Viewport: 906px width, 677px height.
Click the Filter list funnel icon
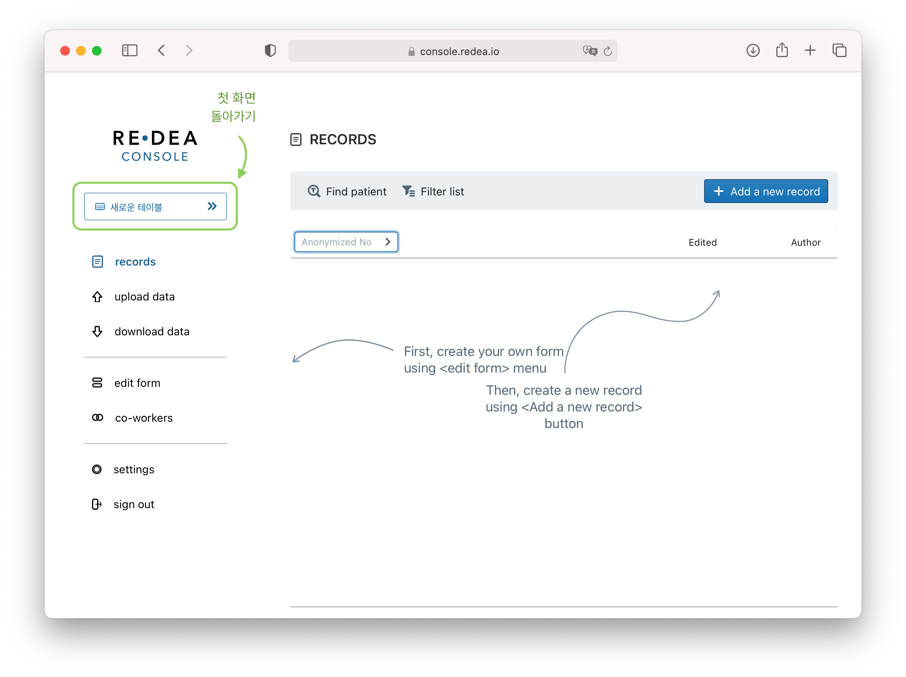[408, 191]
